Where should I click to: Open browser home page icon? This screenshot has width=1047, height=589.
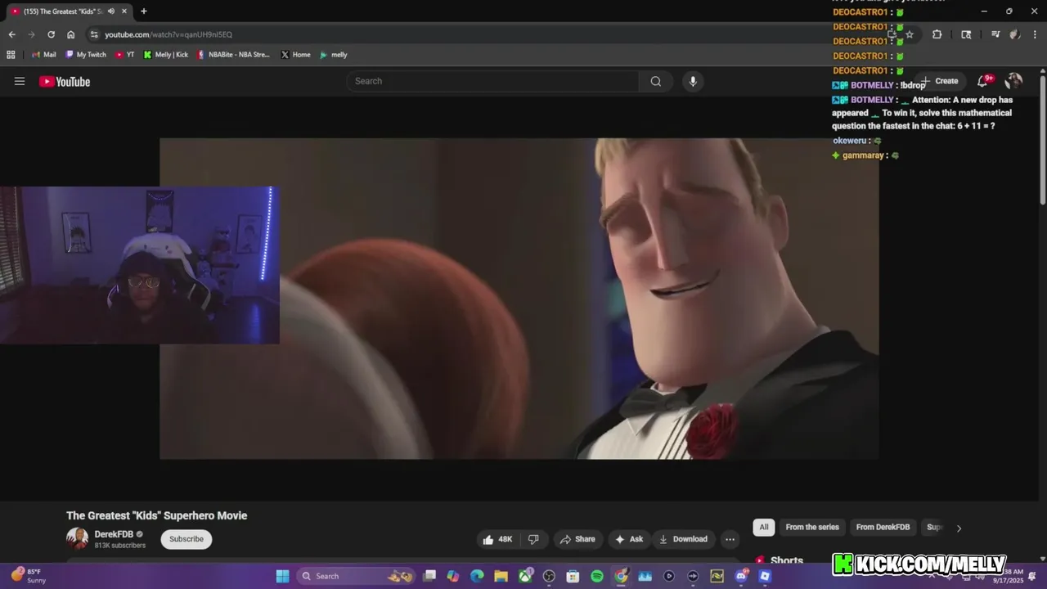(70, 34)
